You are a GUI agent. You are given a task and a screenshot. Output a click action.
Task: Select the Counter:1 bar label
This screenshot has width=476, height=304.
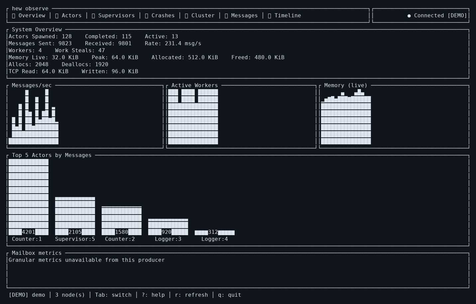click(27, 239)
